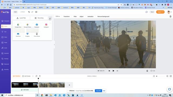Delete the scene with the timeline trash icon

click(x=40, y=76)
